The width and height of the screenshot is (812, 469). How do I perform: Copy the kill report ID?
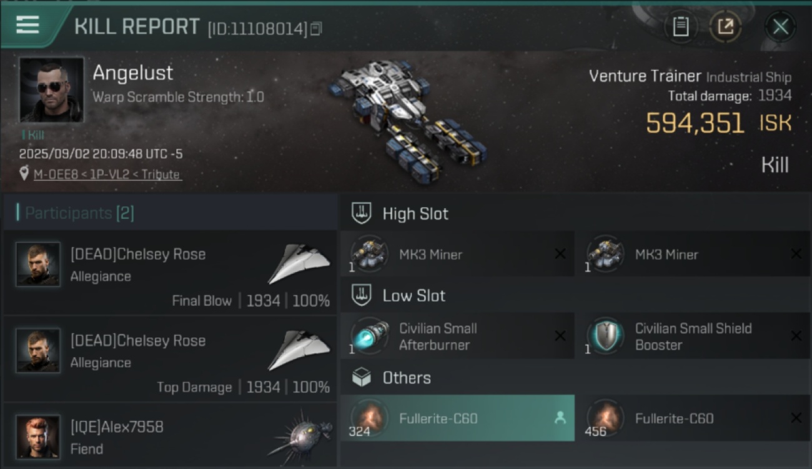point(316,29)
